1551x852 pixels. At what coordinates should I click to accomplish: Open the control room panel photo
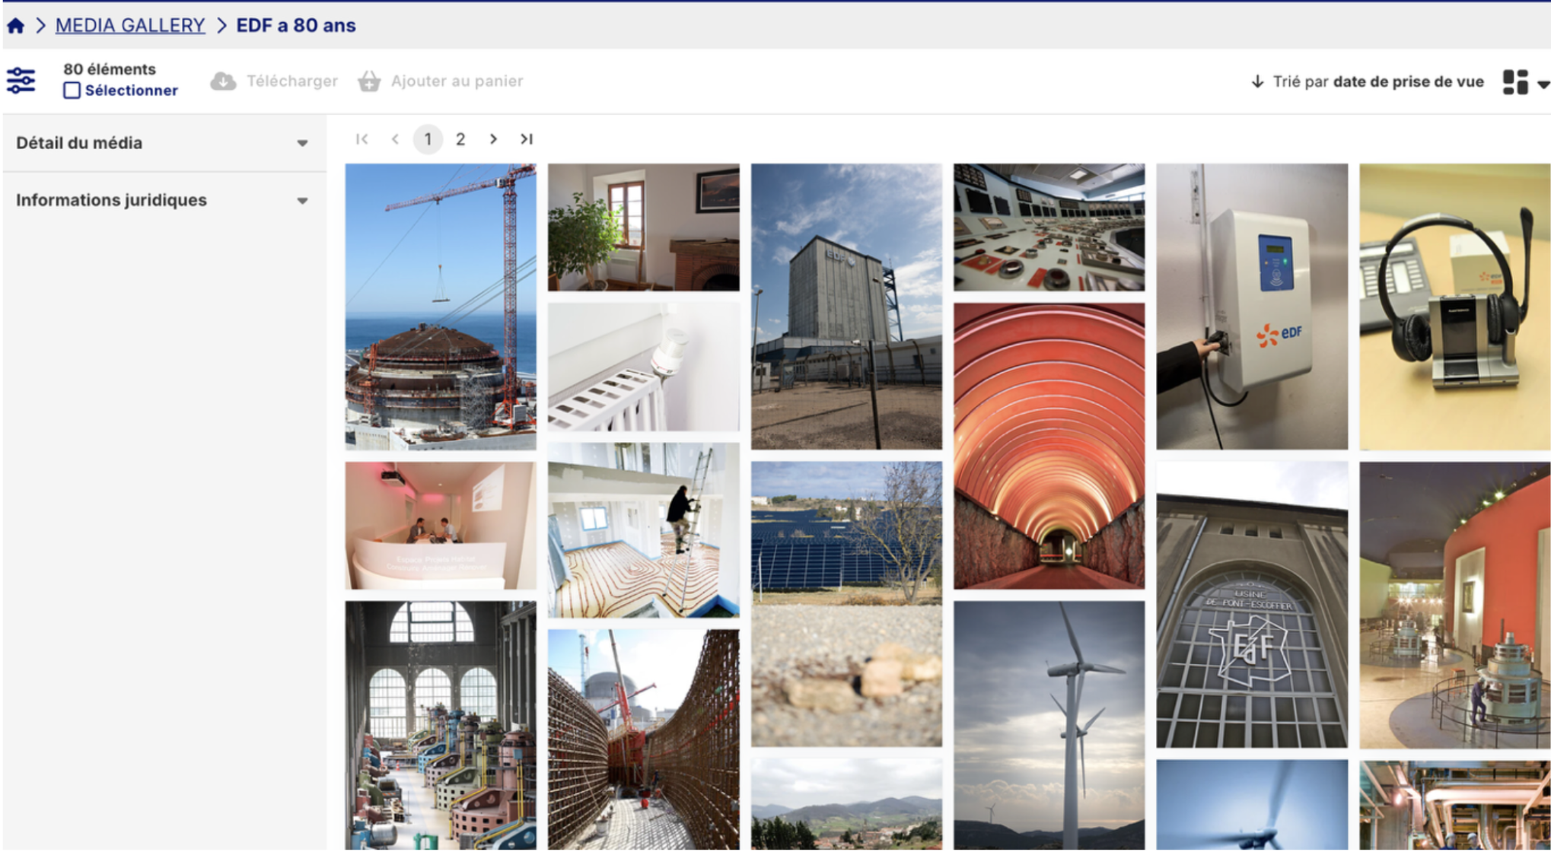tap(1049, 227)
